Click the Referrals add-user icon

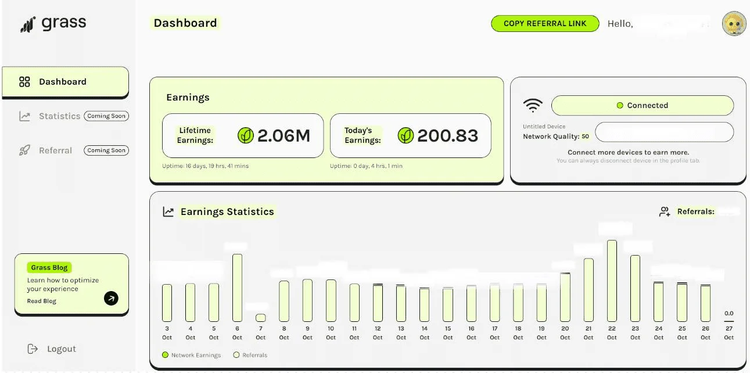click(665, 212)
